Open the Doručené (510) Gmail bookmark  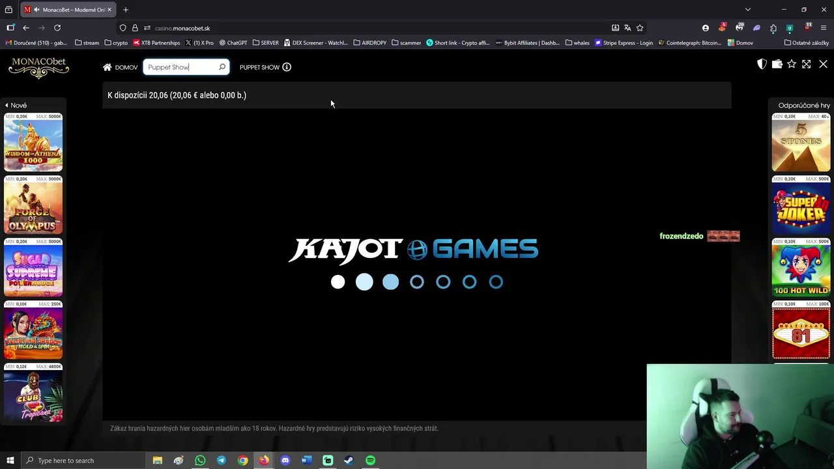point(36,43)
